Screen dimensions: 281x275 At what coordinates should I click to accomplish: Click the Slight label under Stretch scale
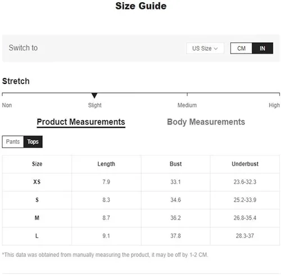(x=95, y=105)
